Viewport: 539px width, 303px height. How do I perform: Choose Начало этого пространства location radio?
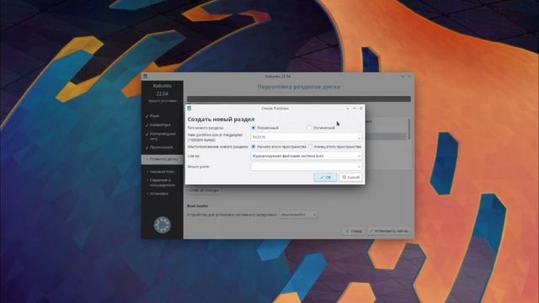(x=253, y=146)
